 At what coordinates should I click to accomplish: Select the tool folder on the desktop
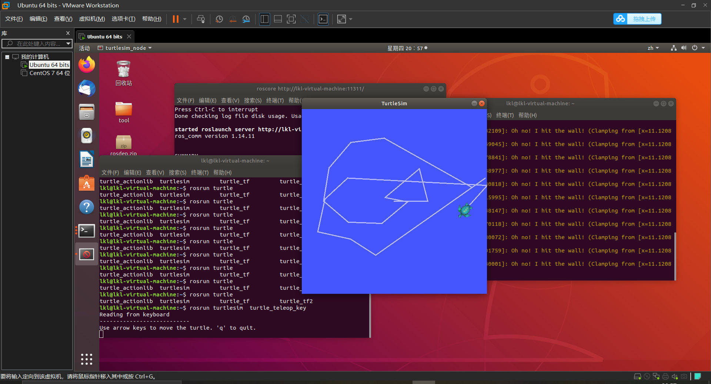[x=124, y=112]
